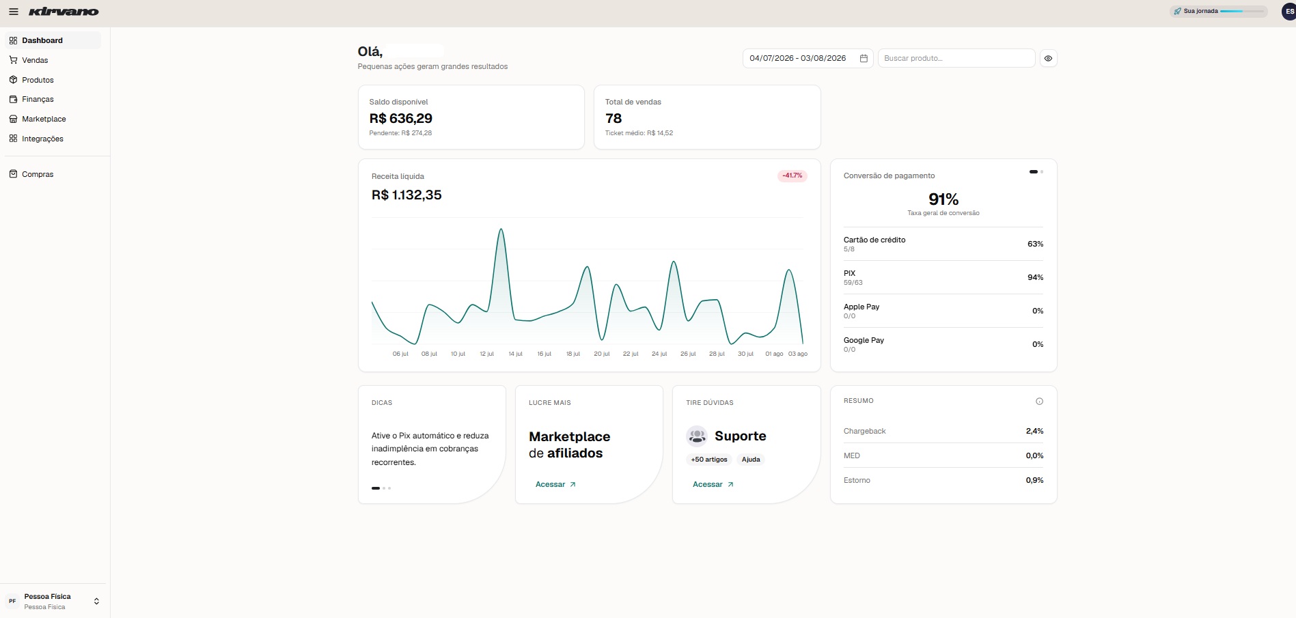Open the hamburger menu icon

pos(14,12)
